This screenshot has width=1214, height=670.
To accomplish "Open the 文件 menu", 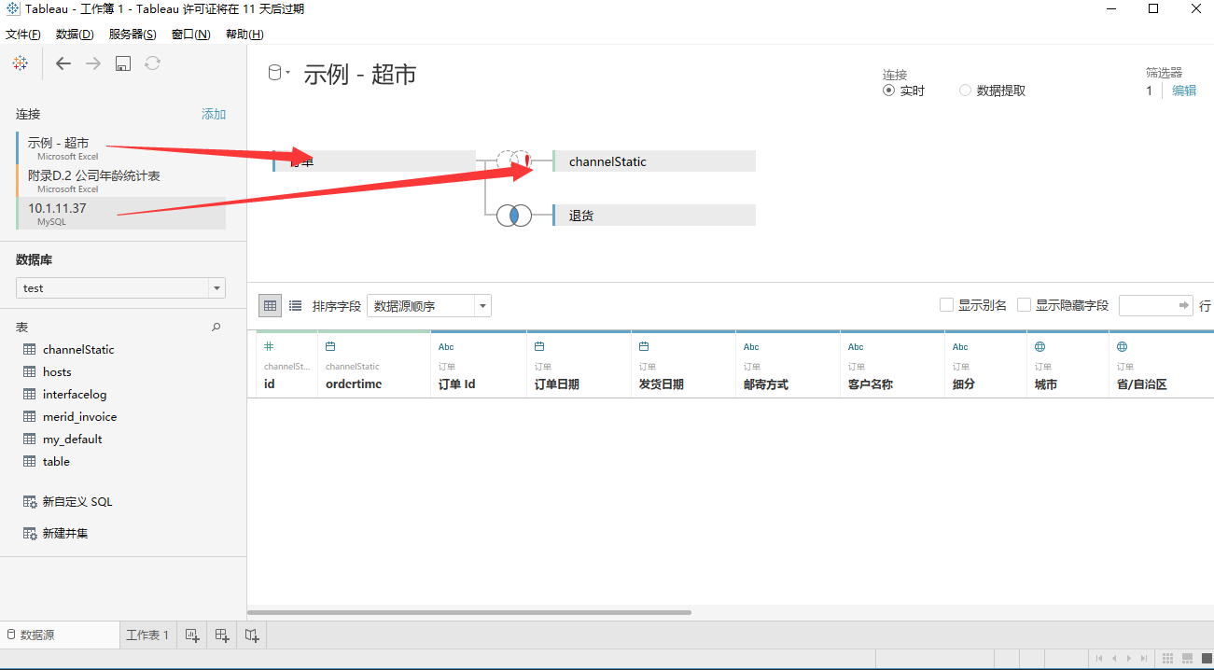I will (23, 35).
